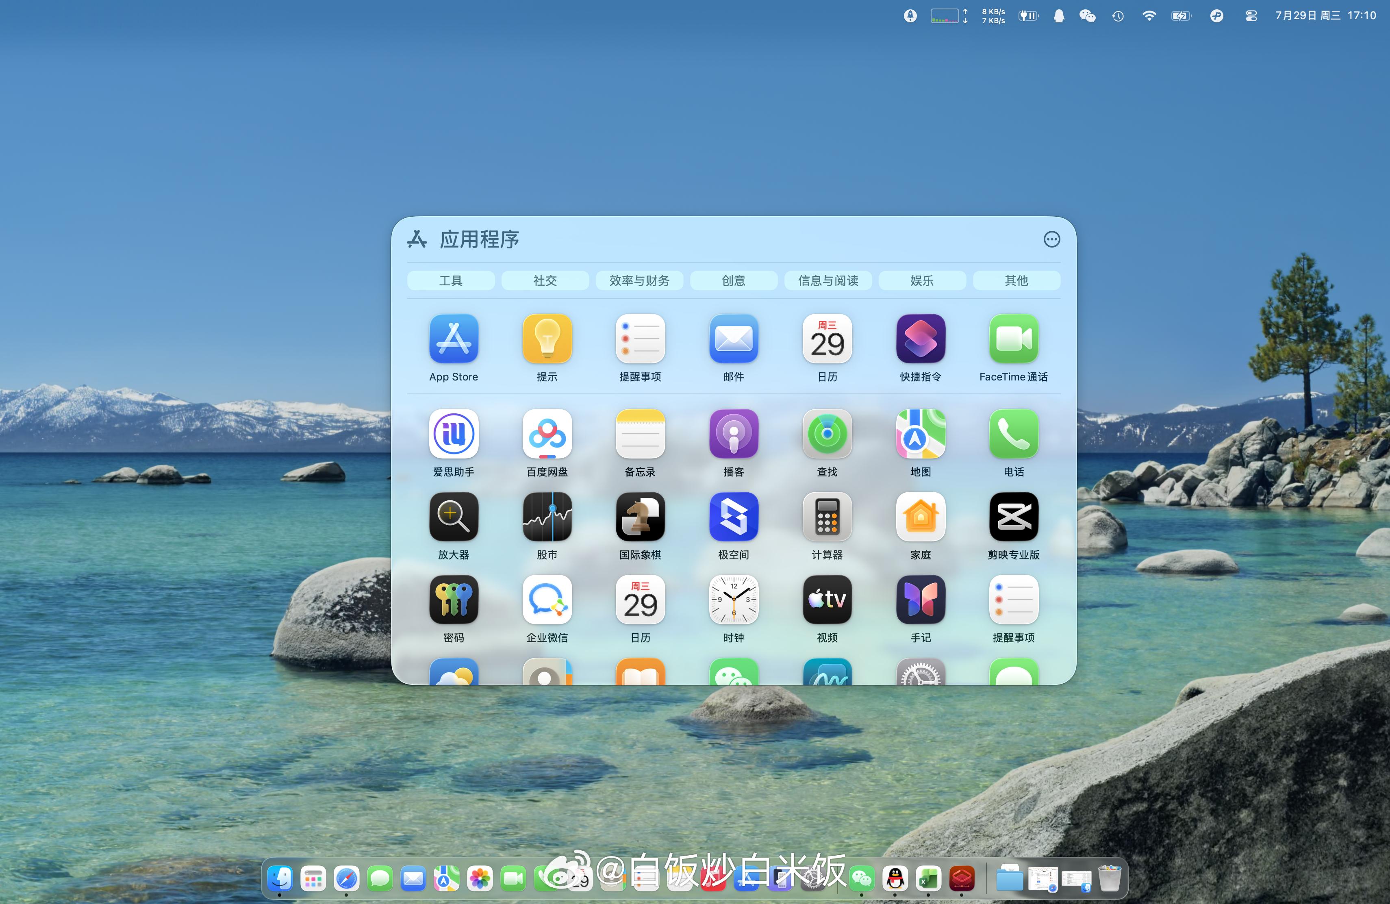Open 提醒事项 icon beside 手记 app
Image resolution: width=1390 pixels, height=904 pixels.
pos(1014,600)
